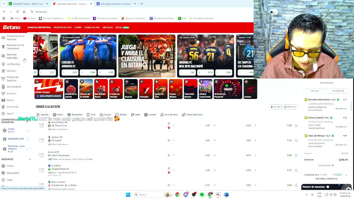The image size is (354, 199).
Task: Click 2.07 odds on Chelsea Juventus card
Action: (70, 72)
